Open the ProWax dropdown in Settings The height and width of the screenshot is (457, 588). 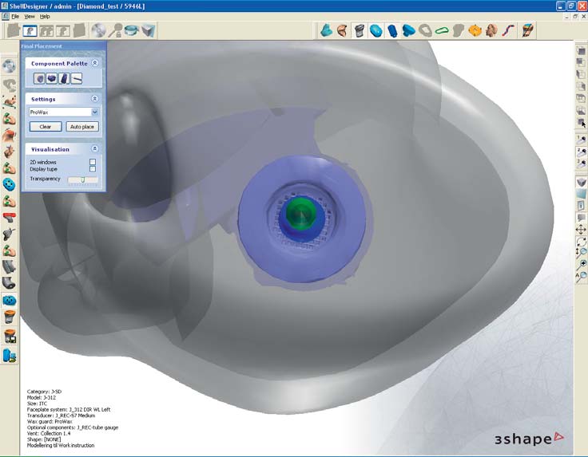click(94, 112)
